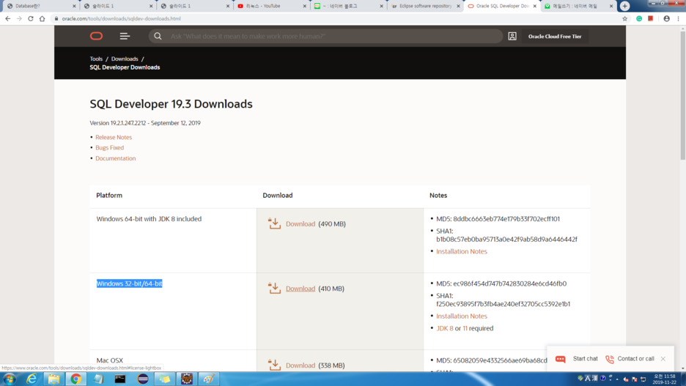Open the Chrome three-dot menu
This screenshot has height=386, width=686.
click(x=679, y=19)
